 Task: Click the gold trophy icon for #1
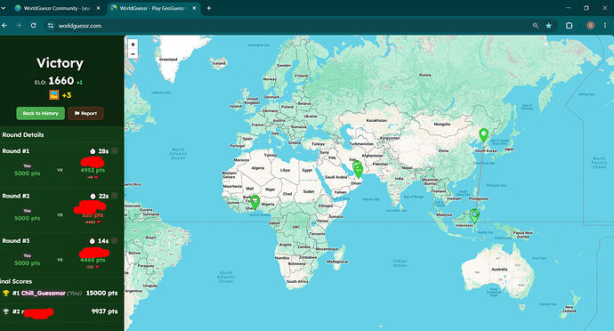coord(6,293)
